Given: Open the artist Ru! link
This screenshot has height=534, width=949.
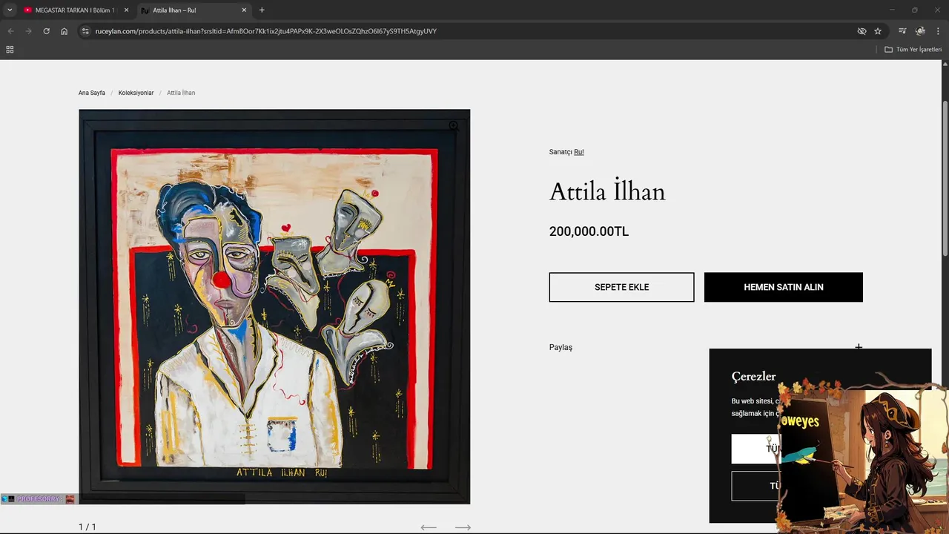Looking at the screenshot, I should [579, 152].
